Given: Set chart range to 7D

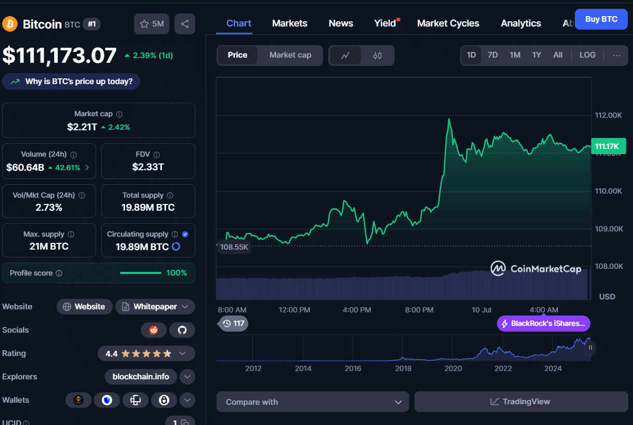Looking at the screenshot, I should [493, 55].
